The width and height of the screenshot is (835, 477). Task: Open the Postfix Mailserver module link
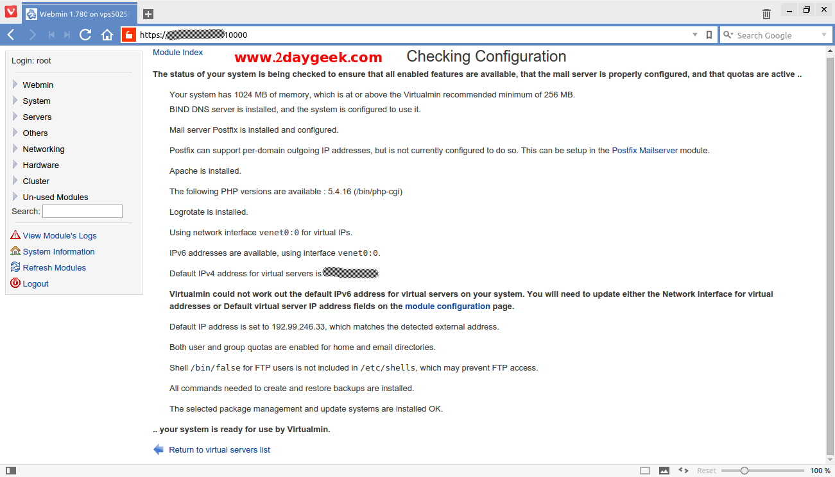tap(644, 150)
